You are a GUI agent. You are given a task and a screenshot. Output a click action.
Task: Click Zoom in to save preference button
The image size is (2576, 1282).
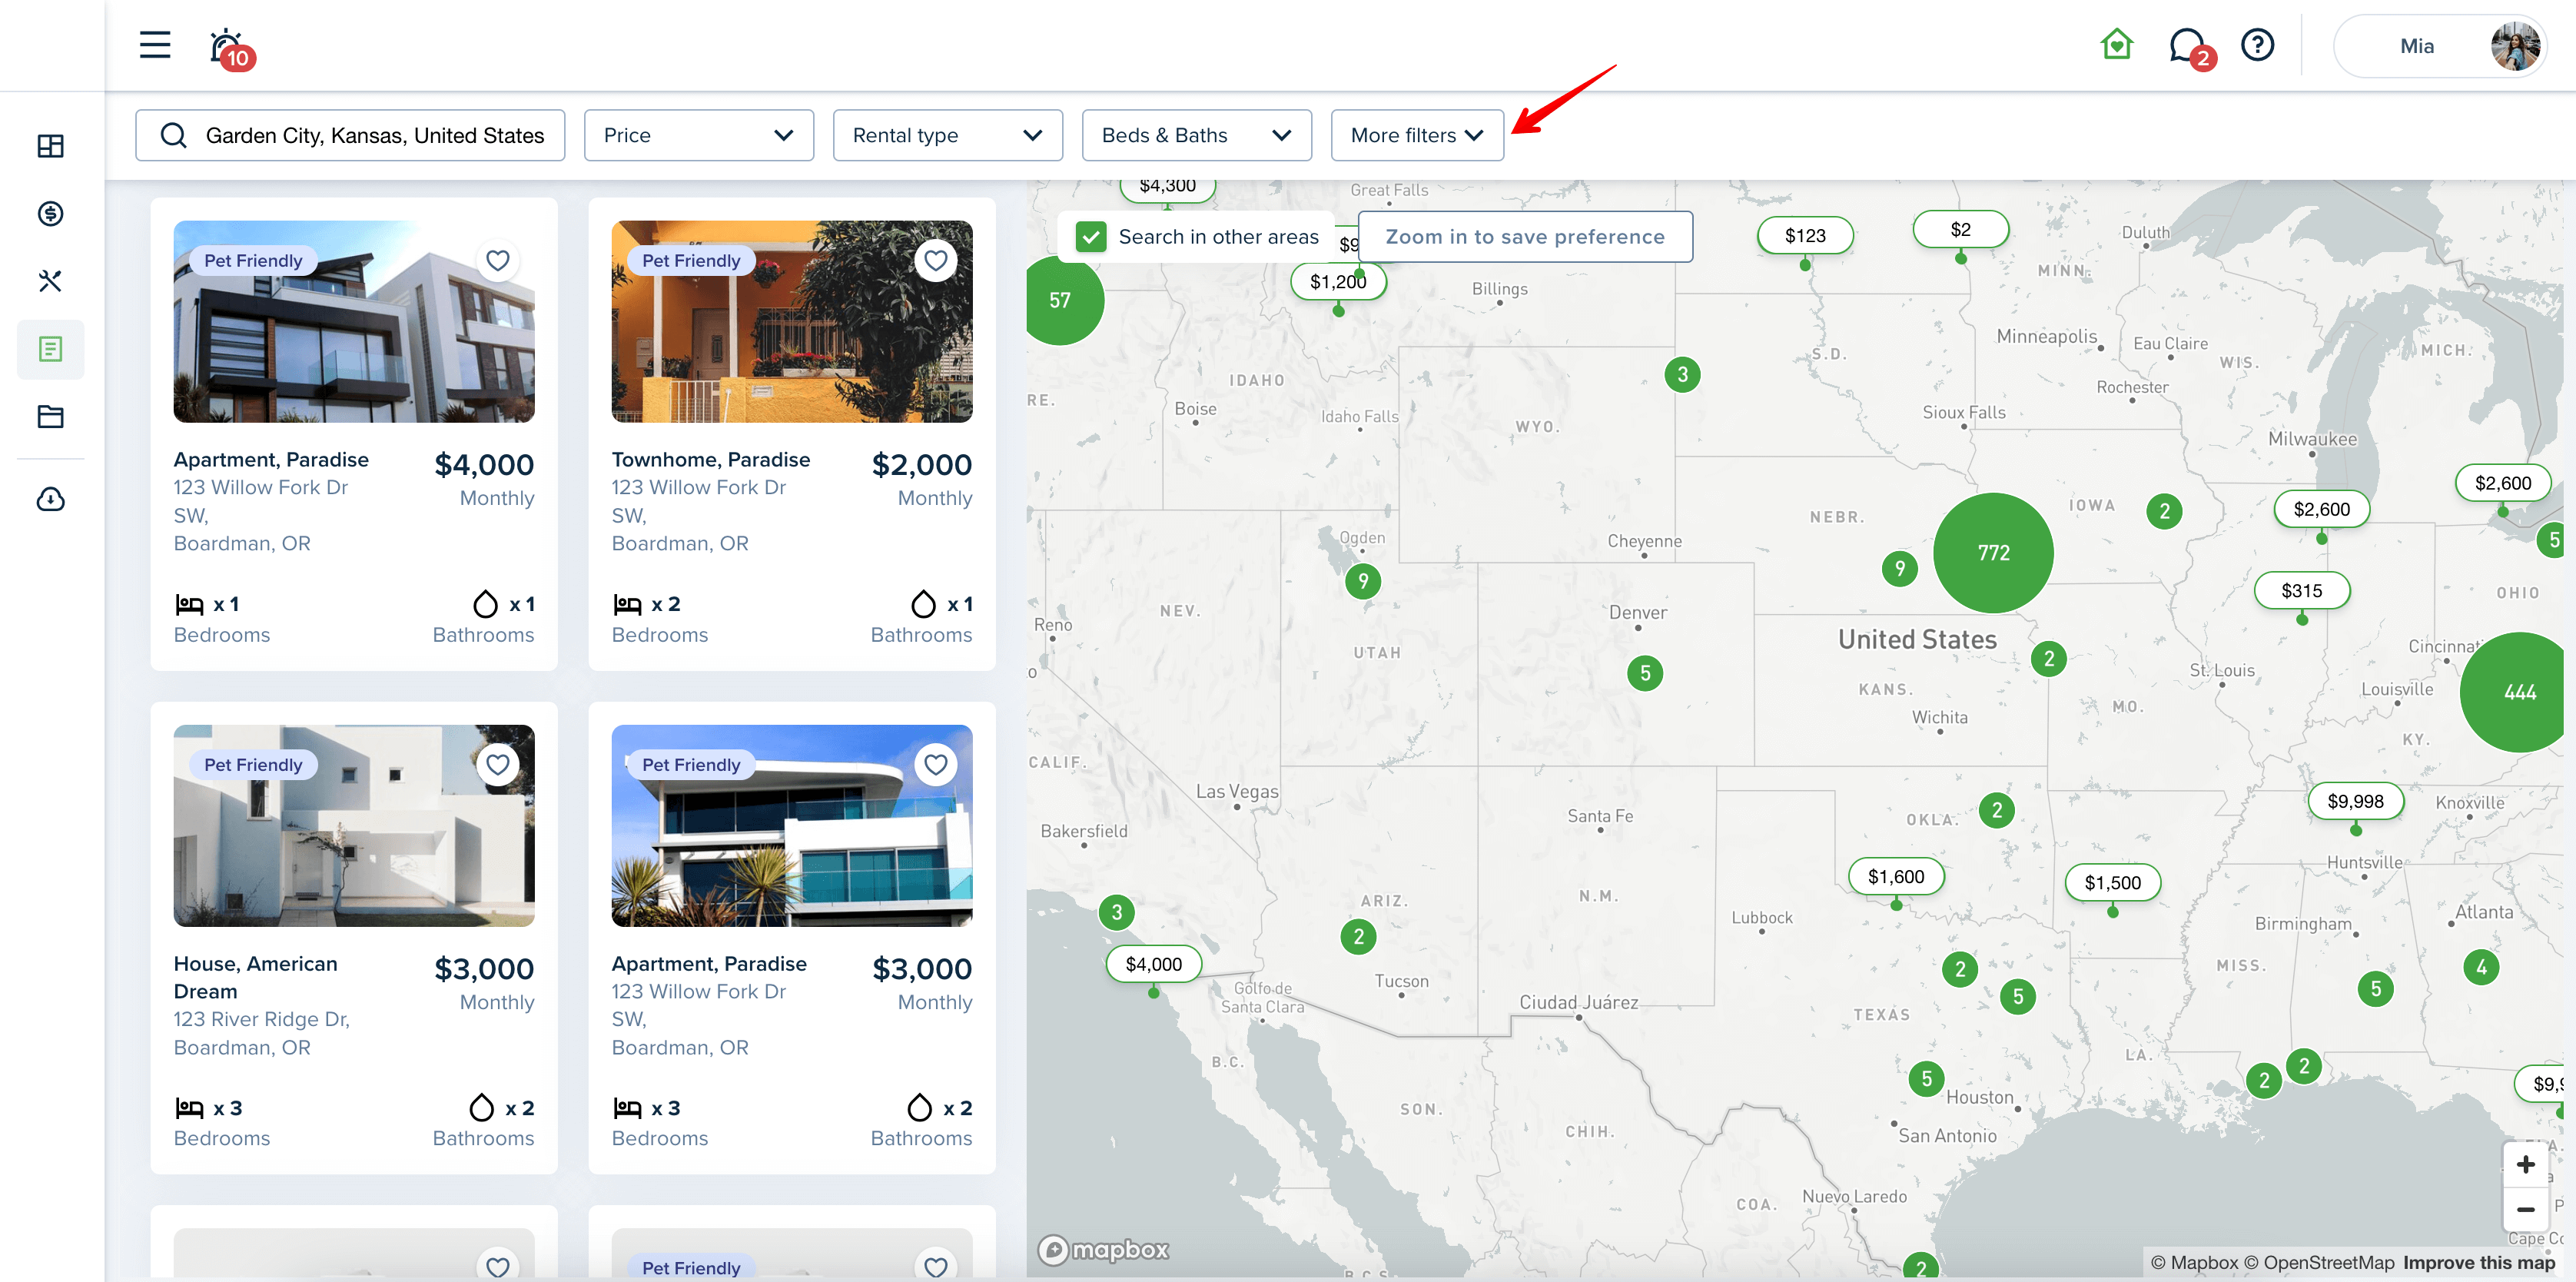(1525, 237)
